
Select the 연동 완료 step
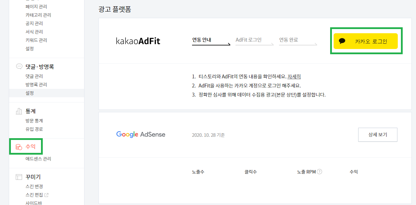(288, 40)
